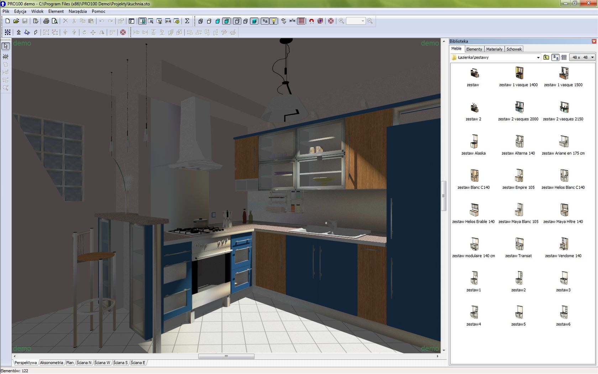This screenshot has width=598, height=374.
Task: Expand the łazienka\zestawy folder dropdown
Action: pos(538,57)
